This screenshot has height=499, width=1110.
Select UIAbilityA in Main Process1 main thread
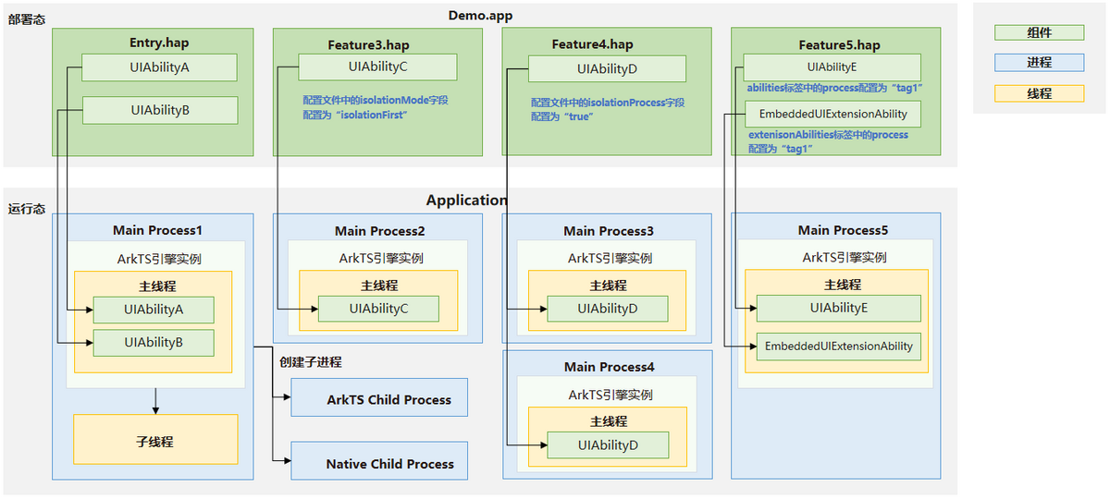pyautogui.click(x=154, y=310)
